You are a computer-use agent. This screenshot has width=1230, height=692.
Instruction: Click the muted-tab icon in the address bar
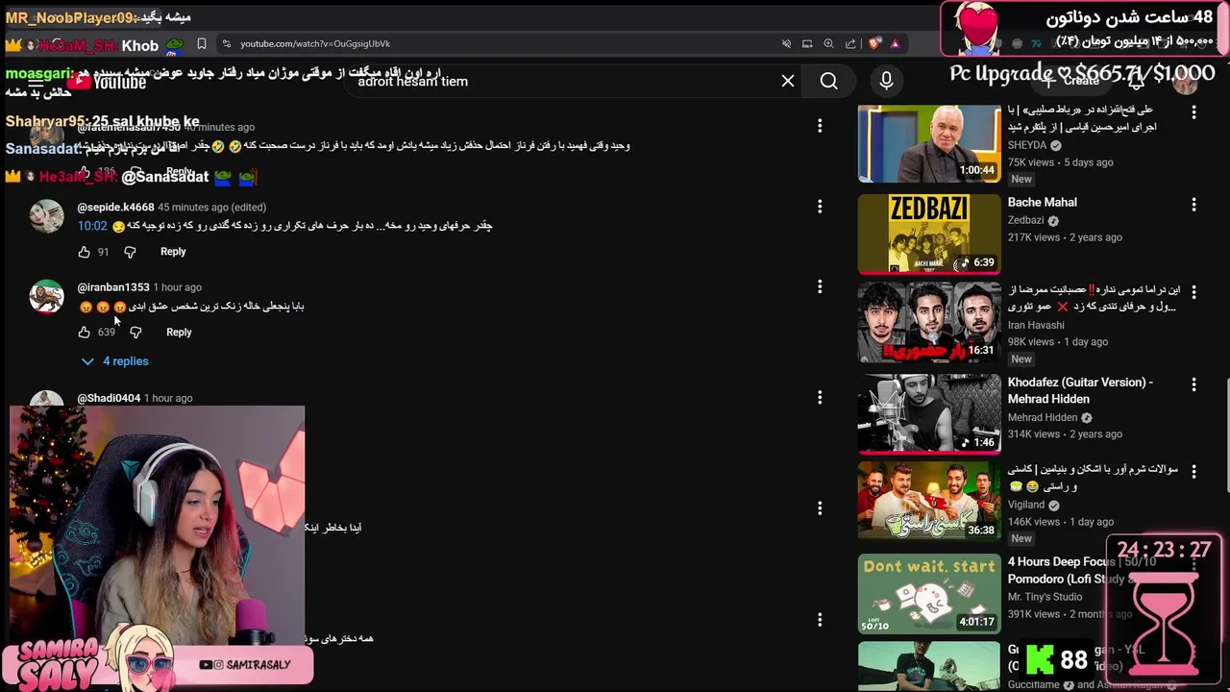click(786, 43)
